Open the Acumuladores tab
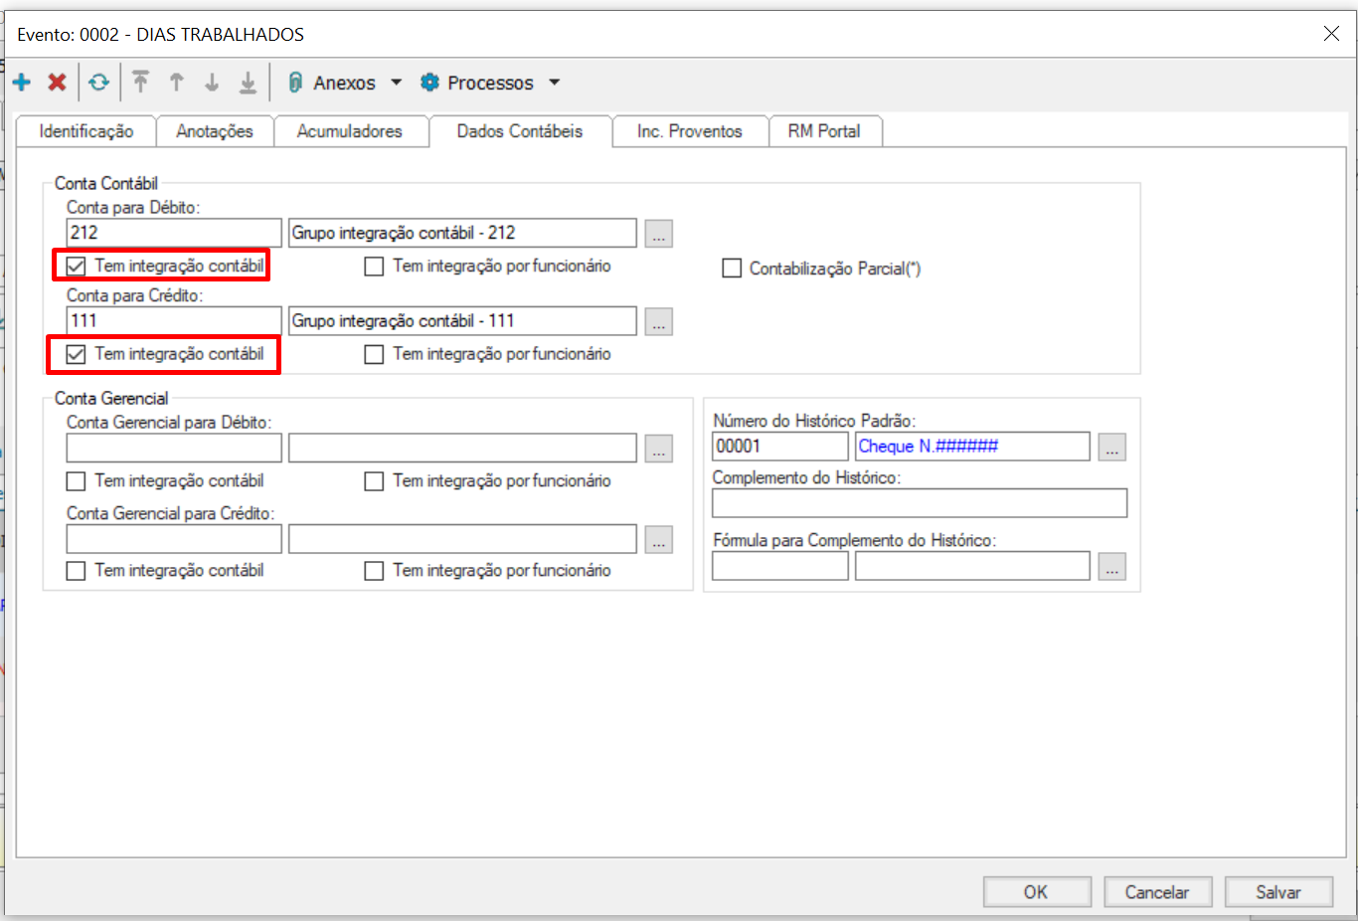The height and width of the screenshot is (921, 1358). pyautogui.click(x=350, y=131)
